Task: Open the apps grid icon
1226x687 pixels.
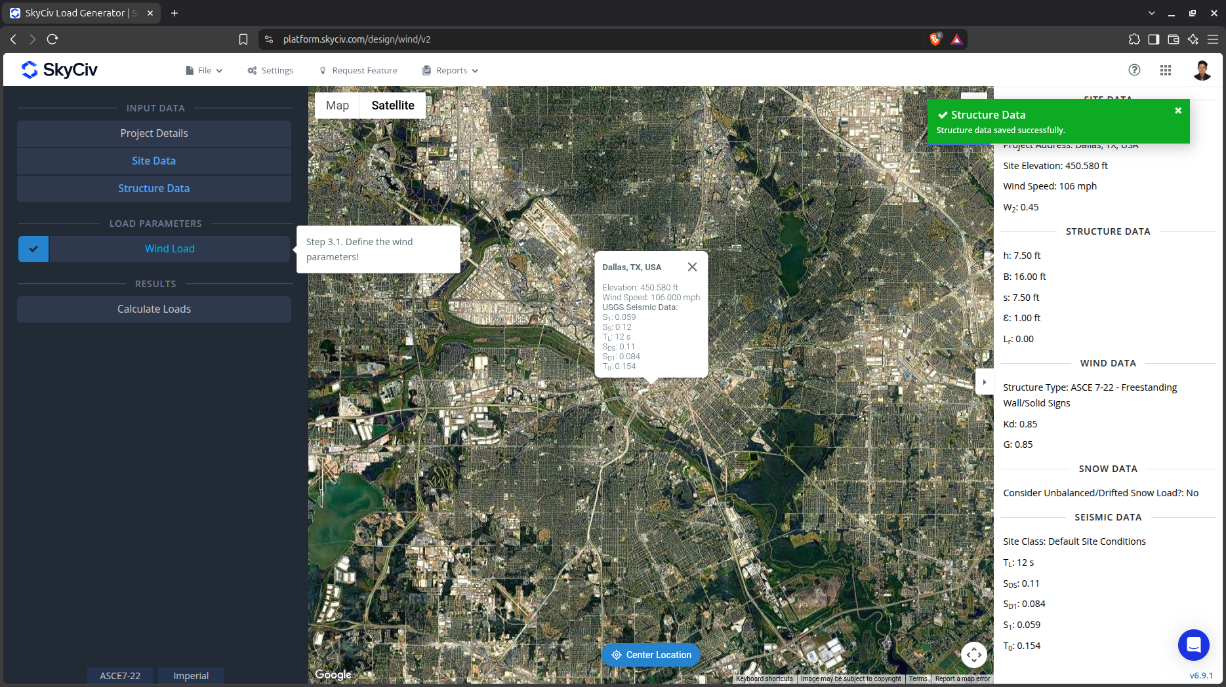Action: click(1166, 70)
